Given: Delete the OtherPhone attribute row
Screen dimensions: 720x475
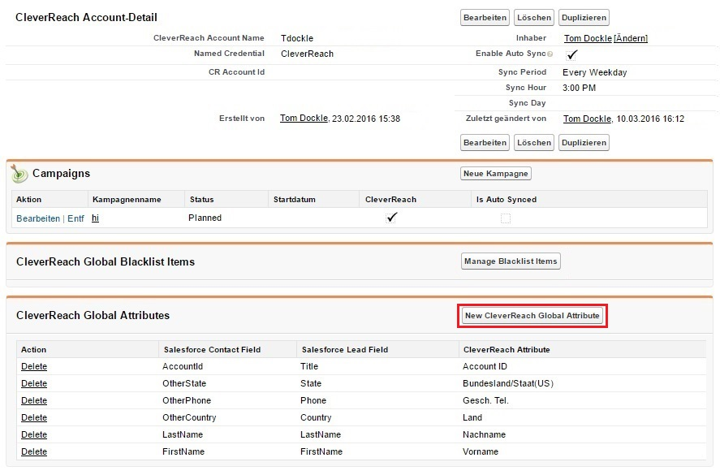Looking at the screenshot, I should coord(34,400).
